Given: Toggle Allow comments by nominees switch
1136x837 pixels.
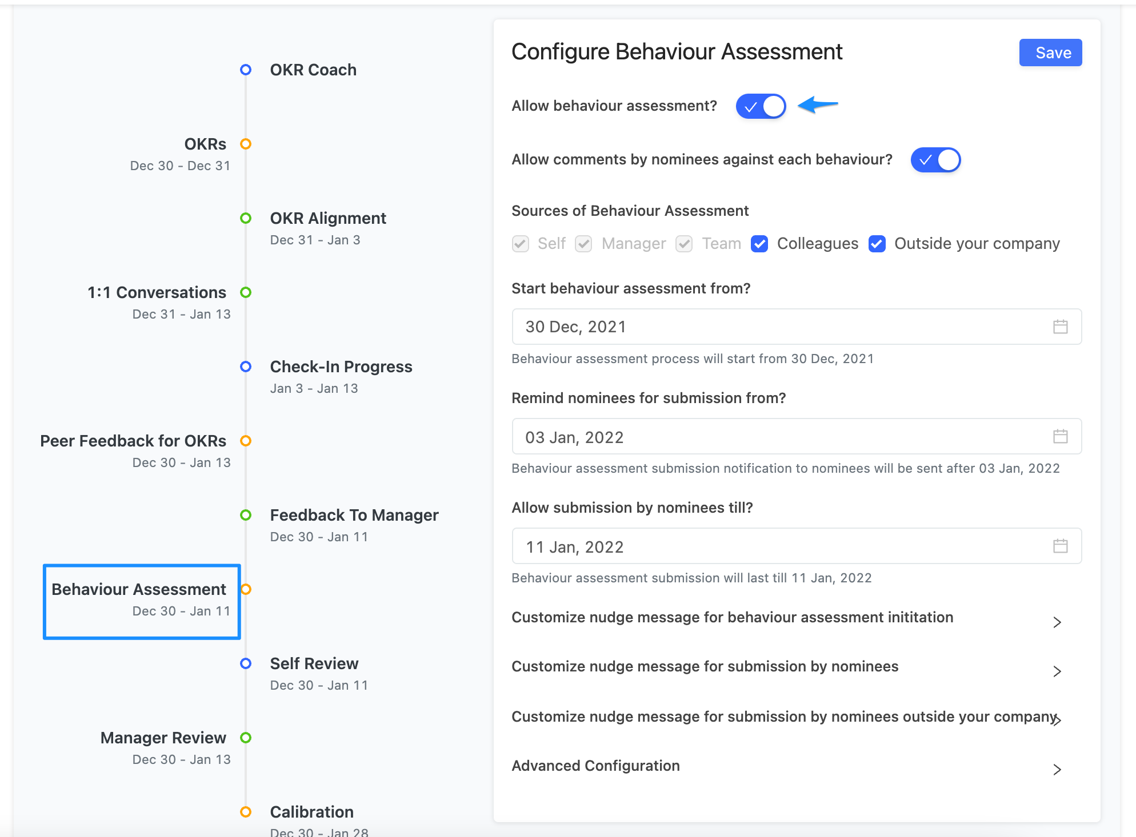Looking at the screenshot, I should [x=935, y=160].
